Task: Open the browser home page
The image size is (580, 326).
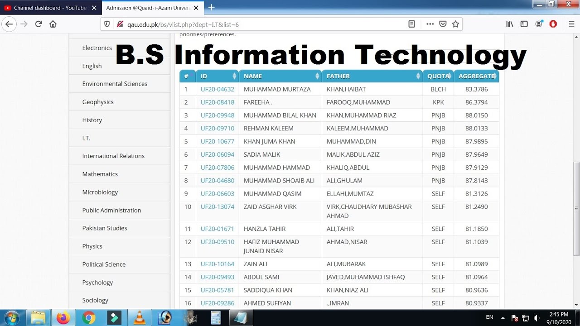Action: [53, 24]
